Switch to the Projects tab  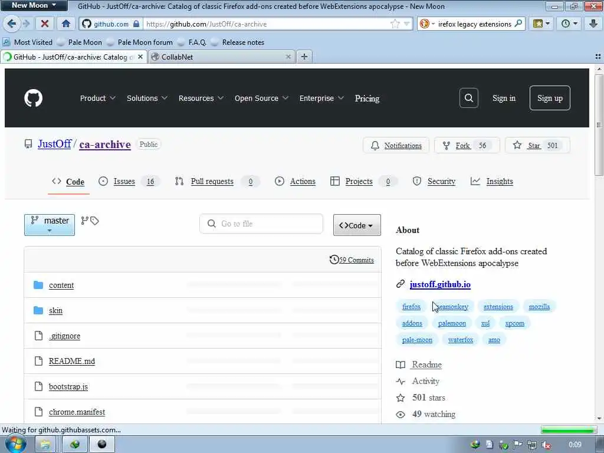[363, 182]
